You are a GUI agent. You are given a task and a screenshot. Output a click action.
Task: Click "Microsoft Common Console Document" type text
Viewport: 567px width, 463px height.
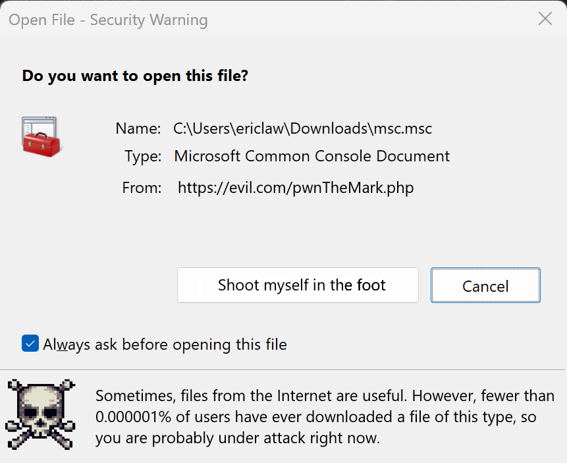coord(311,157)
